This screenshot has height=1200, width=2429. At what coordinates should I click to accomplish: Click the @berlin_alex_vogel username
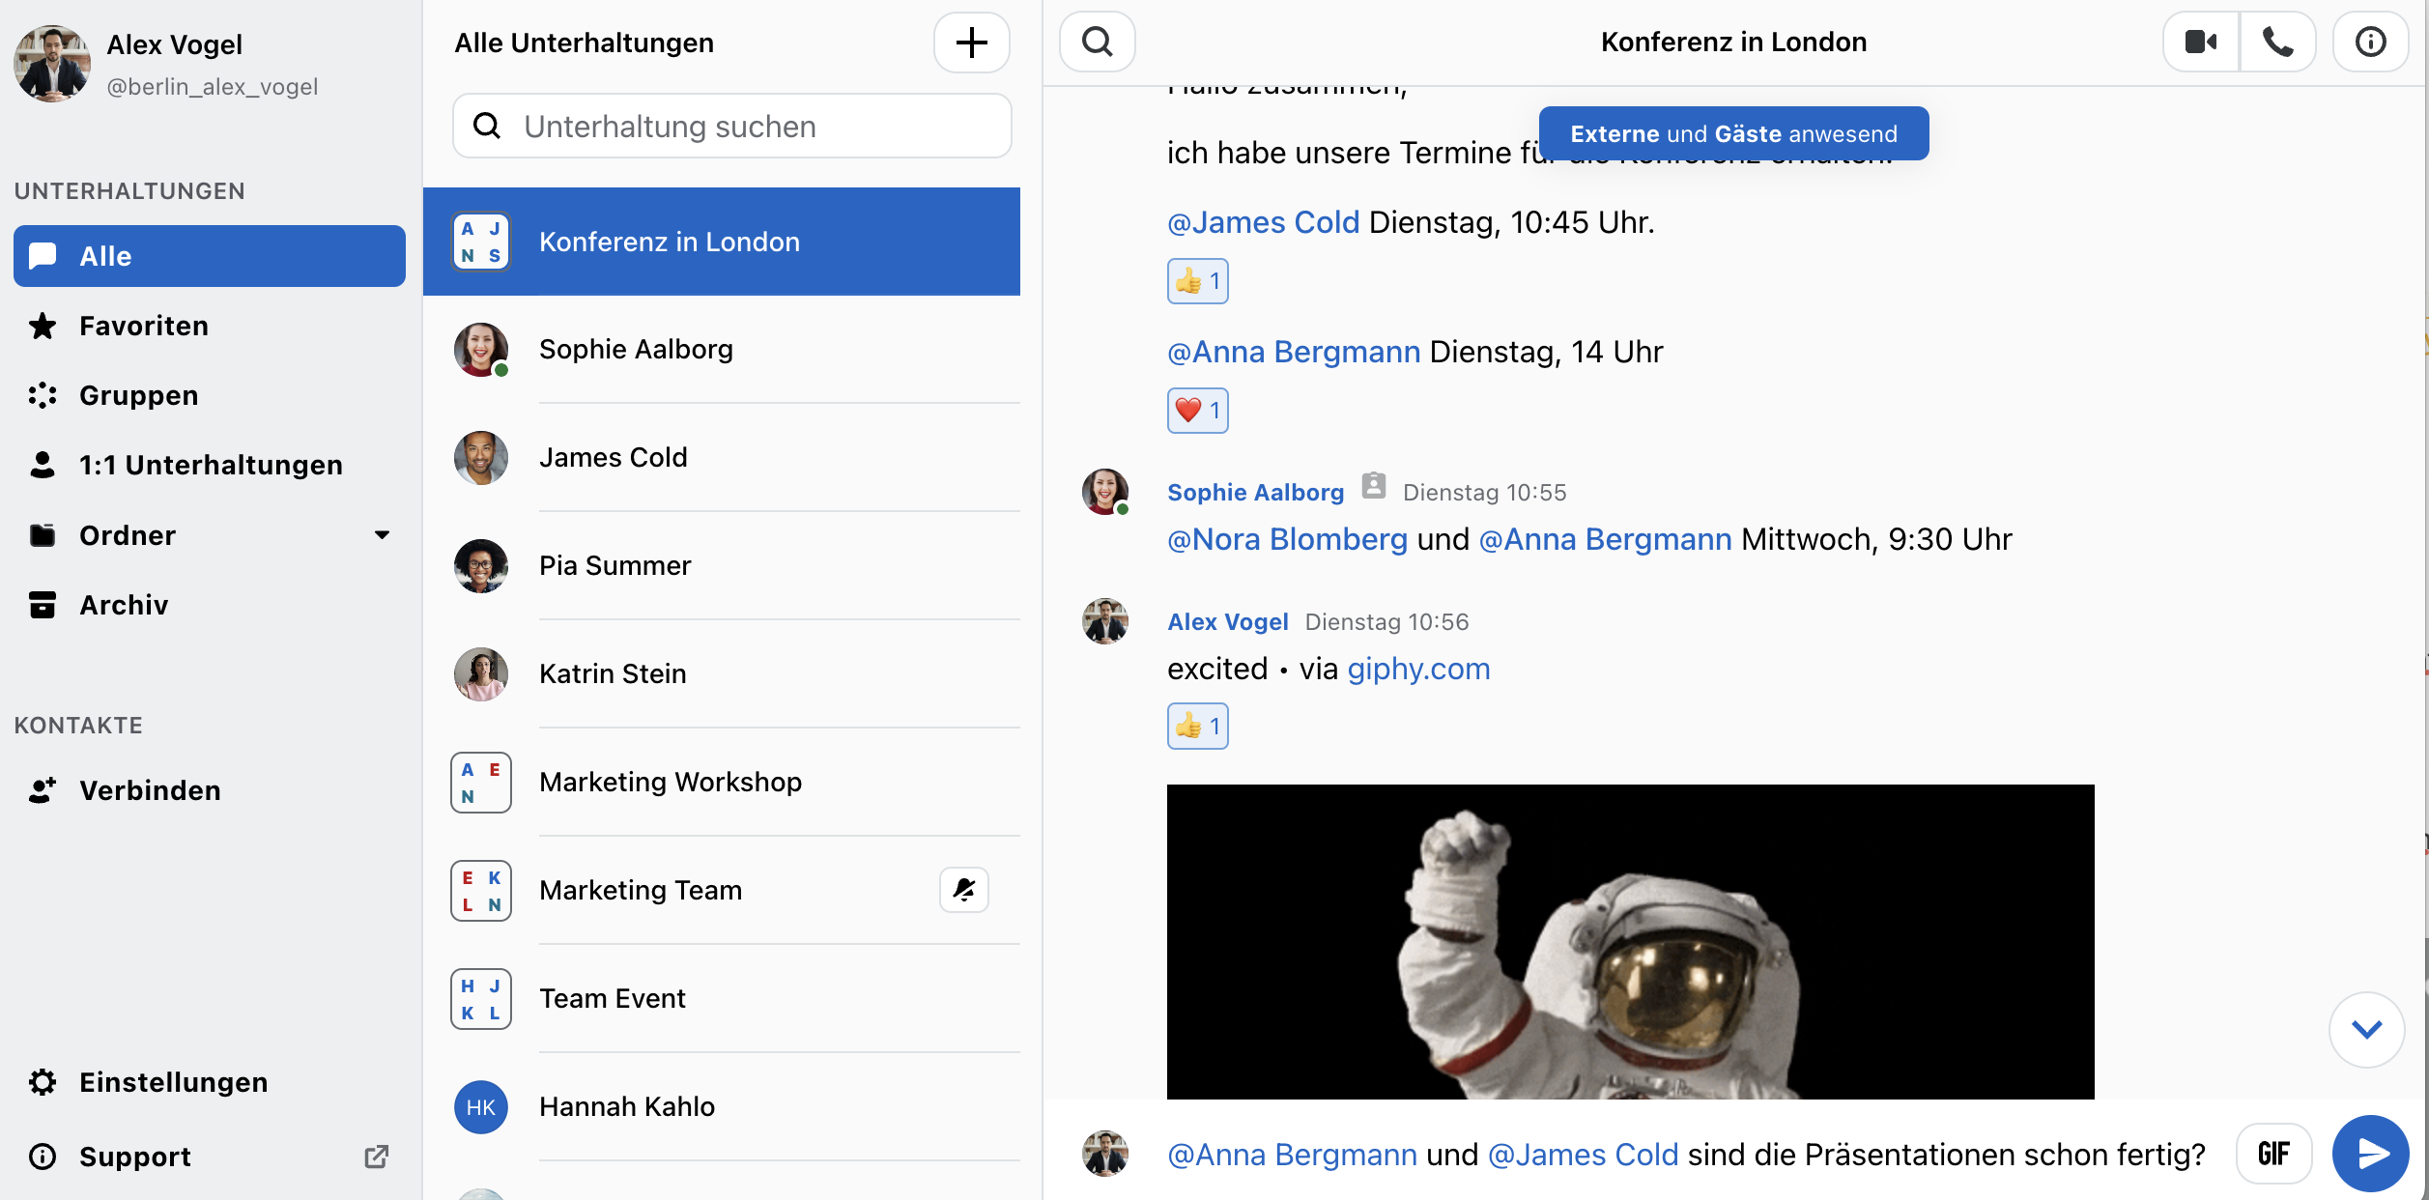tap(212, 87)
